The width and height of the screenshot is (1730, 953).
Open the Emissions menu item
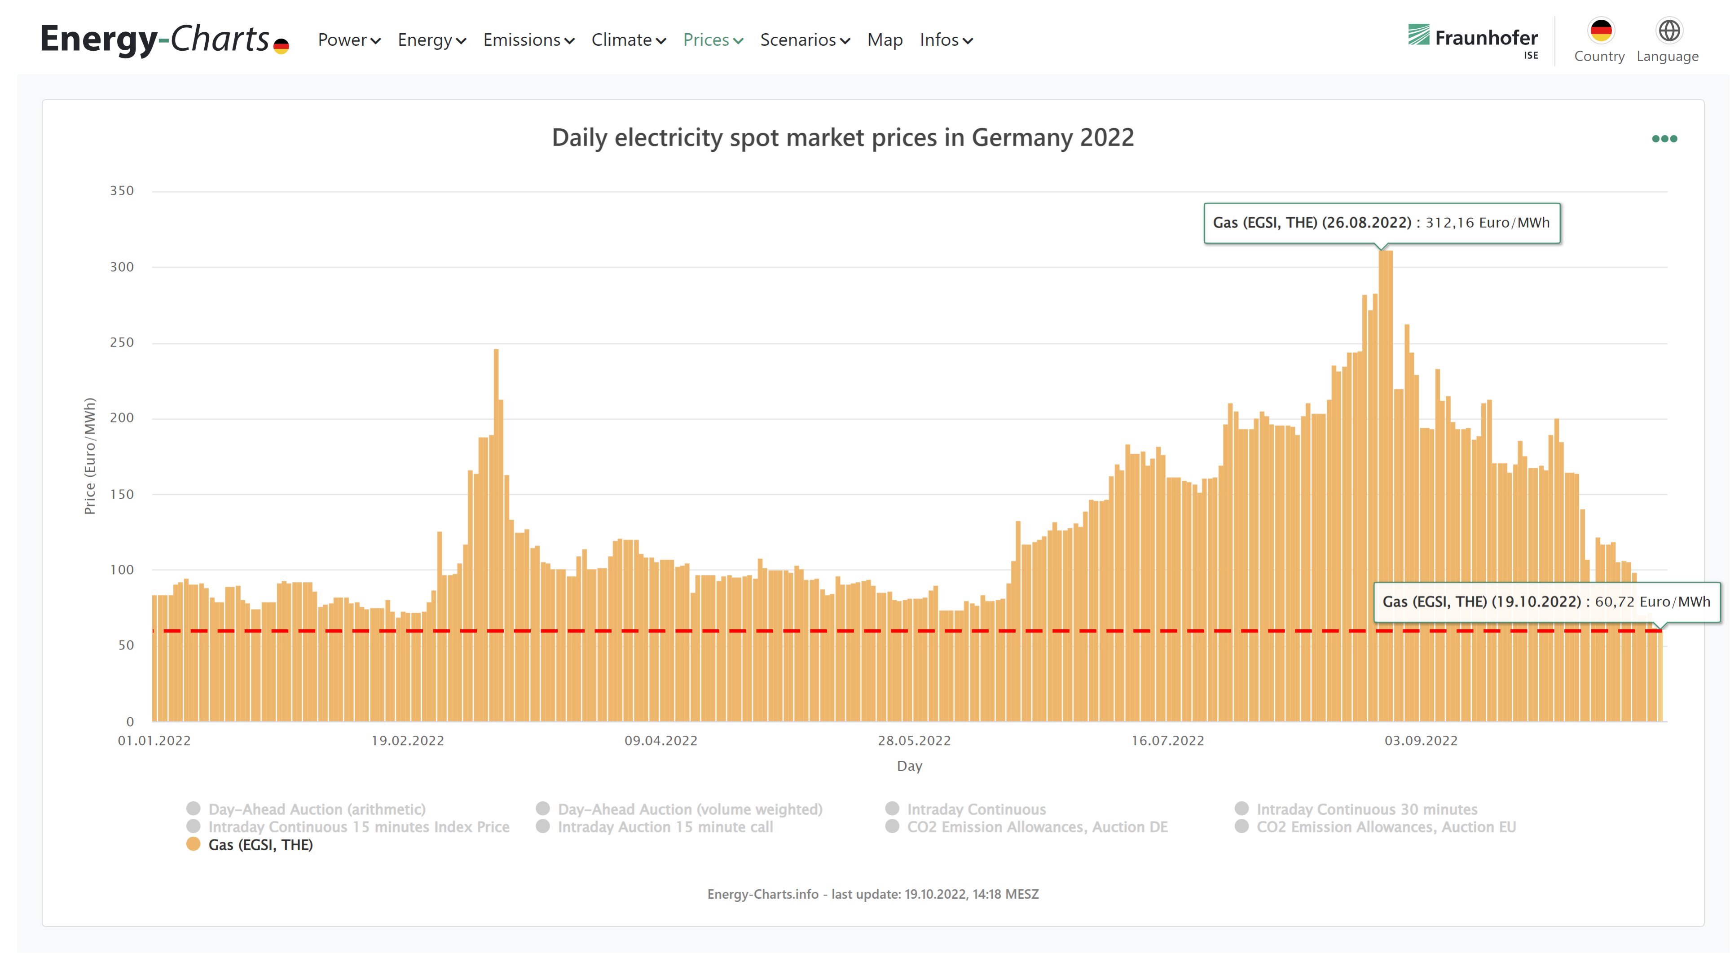point(528,40)
